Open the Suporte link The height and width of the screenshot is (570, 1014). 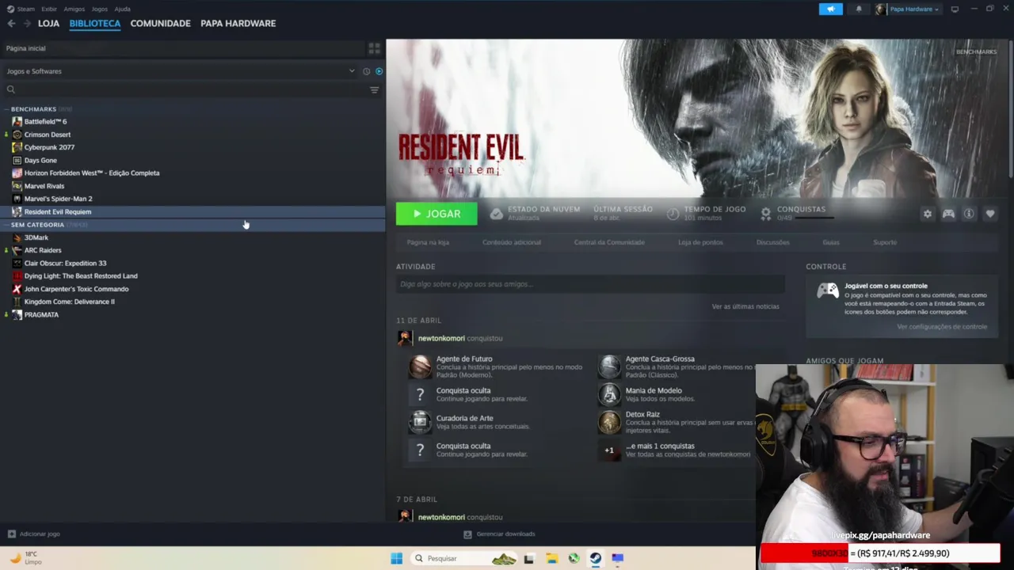[x=885, y=242]
